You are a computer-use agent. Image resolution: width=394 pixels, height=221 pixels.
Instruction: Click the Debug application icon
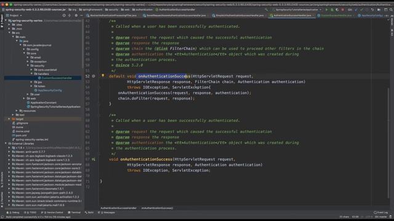[332, 10]
